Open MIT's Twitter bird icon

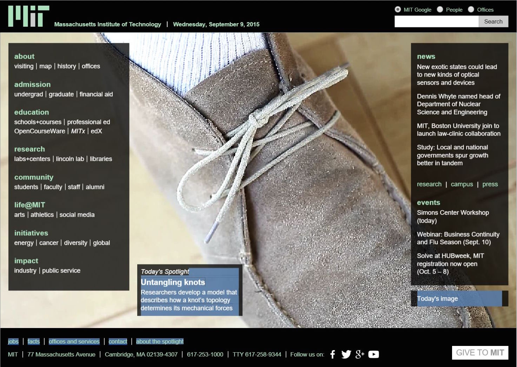tap(346, 354)
